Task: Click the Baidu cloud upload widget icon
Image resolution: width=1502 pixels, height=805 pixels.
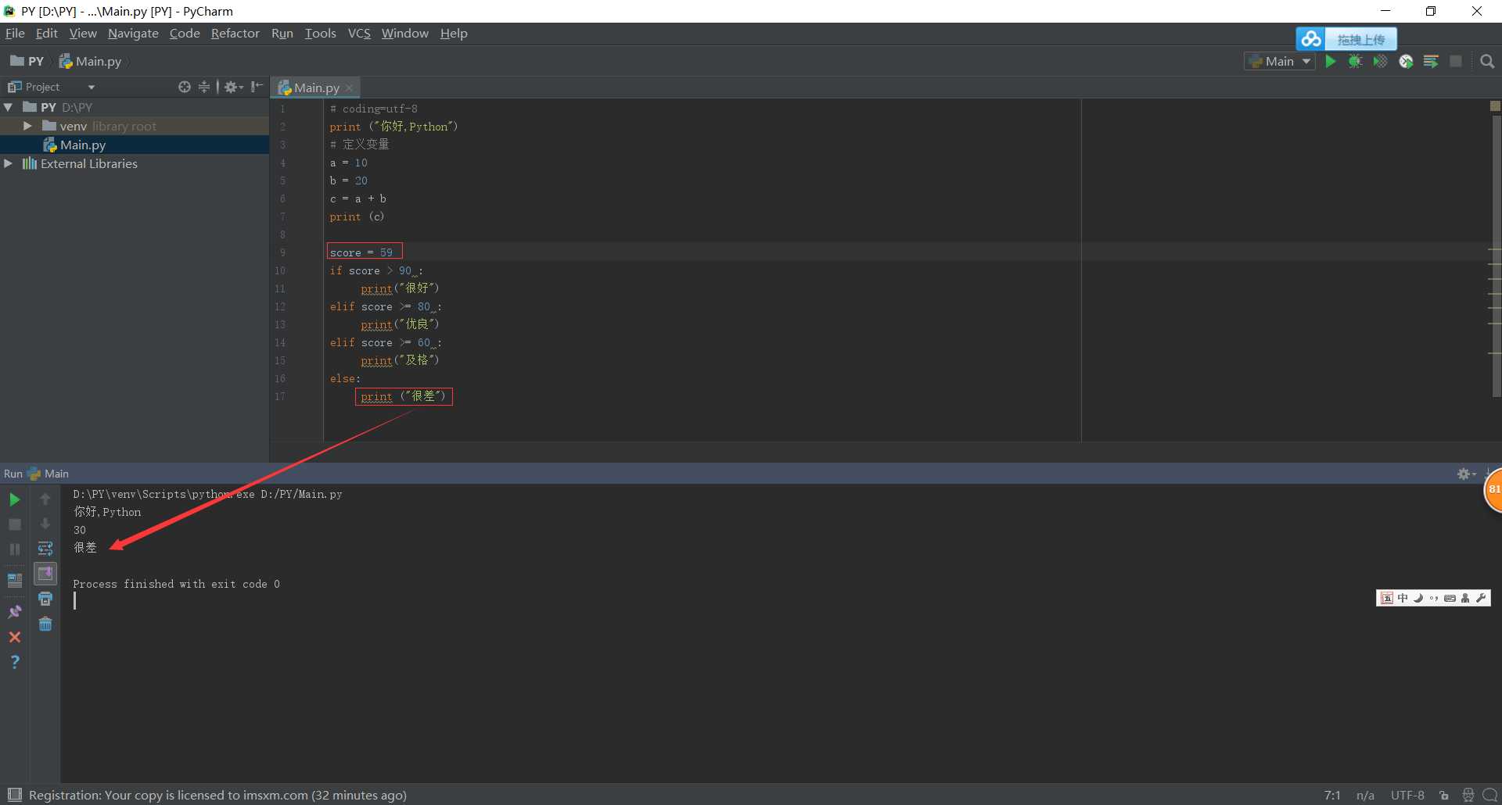Action: (1311, 39)
